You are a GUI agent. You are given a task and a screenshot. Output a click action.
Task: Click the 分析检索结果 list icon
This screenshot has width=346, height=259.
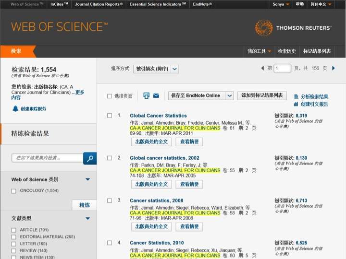(296, 96)
